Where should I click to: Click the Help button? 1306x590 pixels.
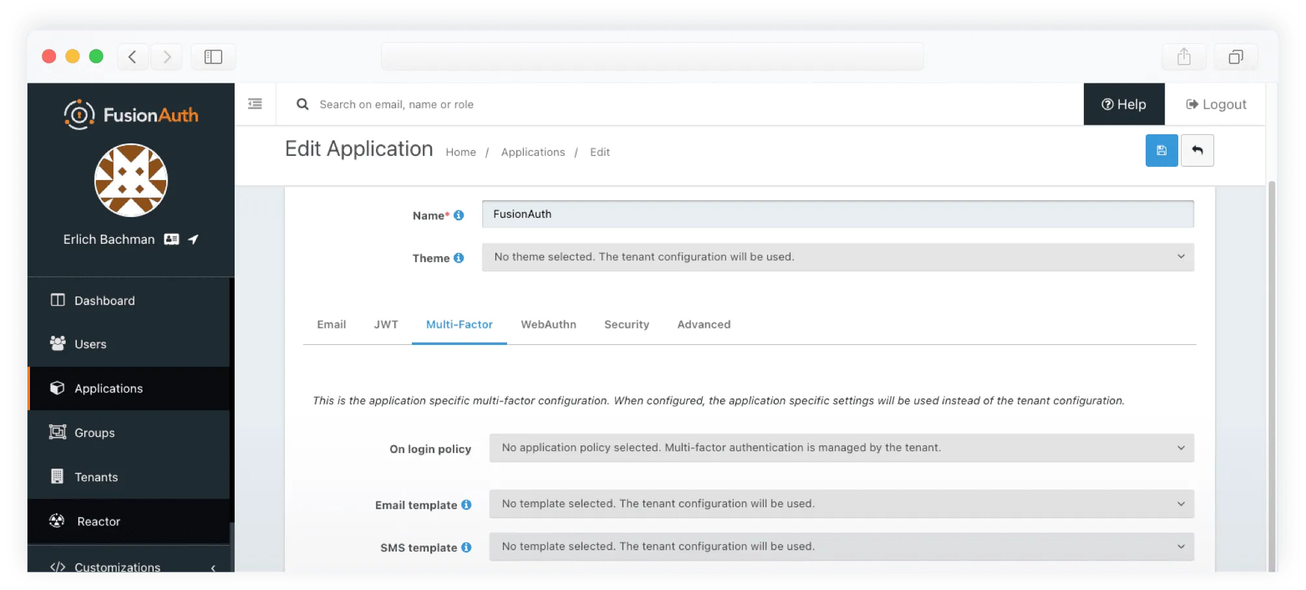tap(1124, 104)
